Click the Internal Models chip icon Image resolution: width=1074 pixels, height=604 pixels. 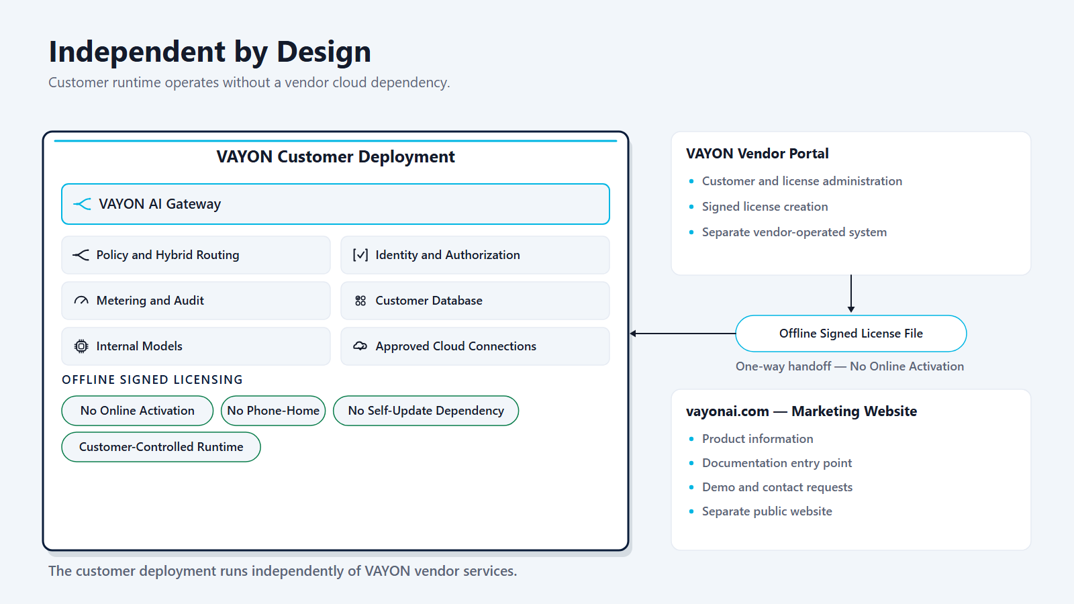81,346
